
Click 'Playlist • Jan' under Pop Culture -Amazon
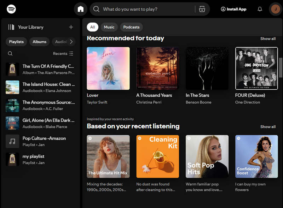[x=33, y=145]
